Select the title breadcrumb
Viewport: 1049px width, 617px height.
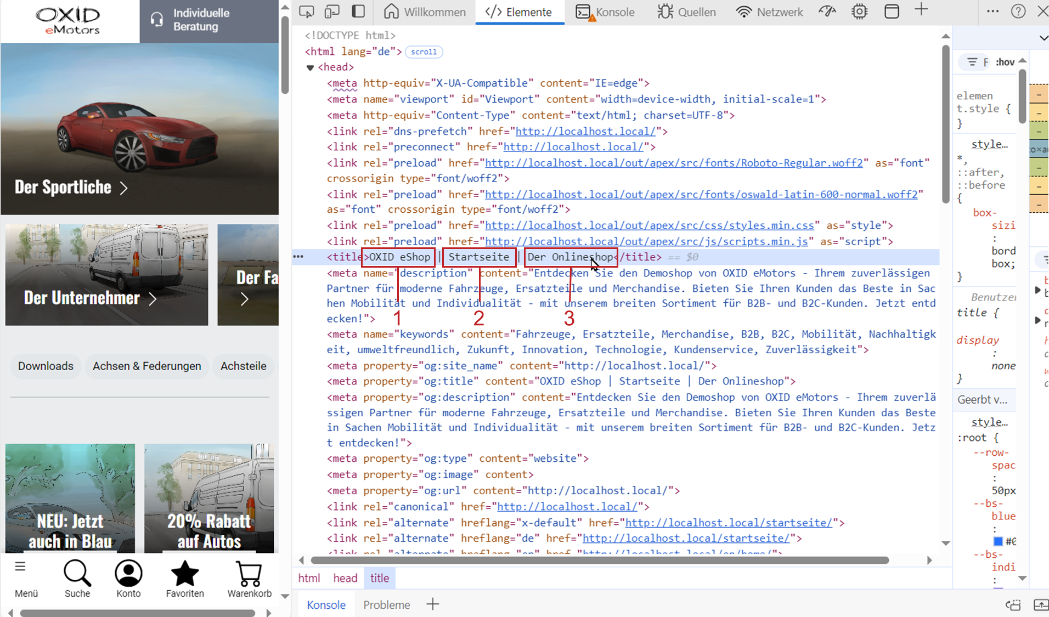(x=380, y=578)
